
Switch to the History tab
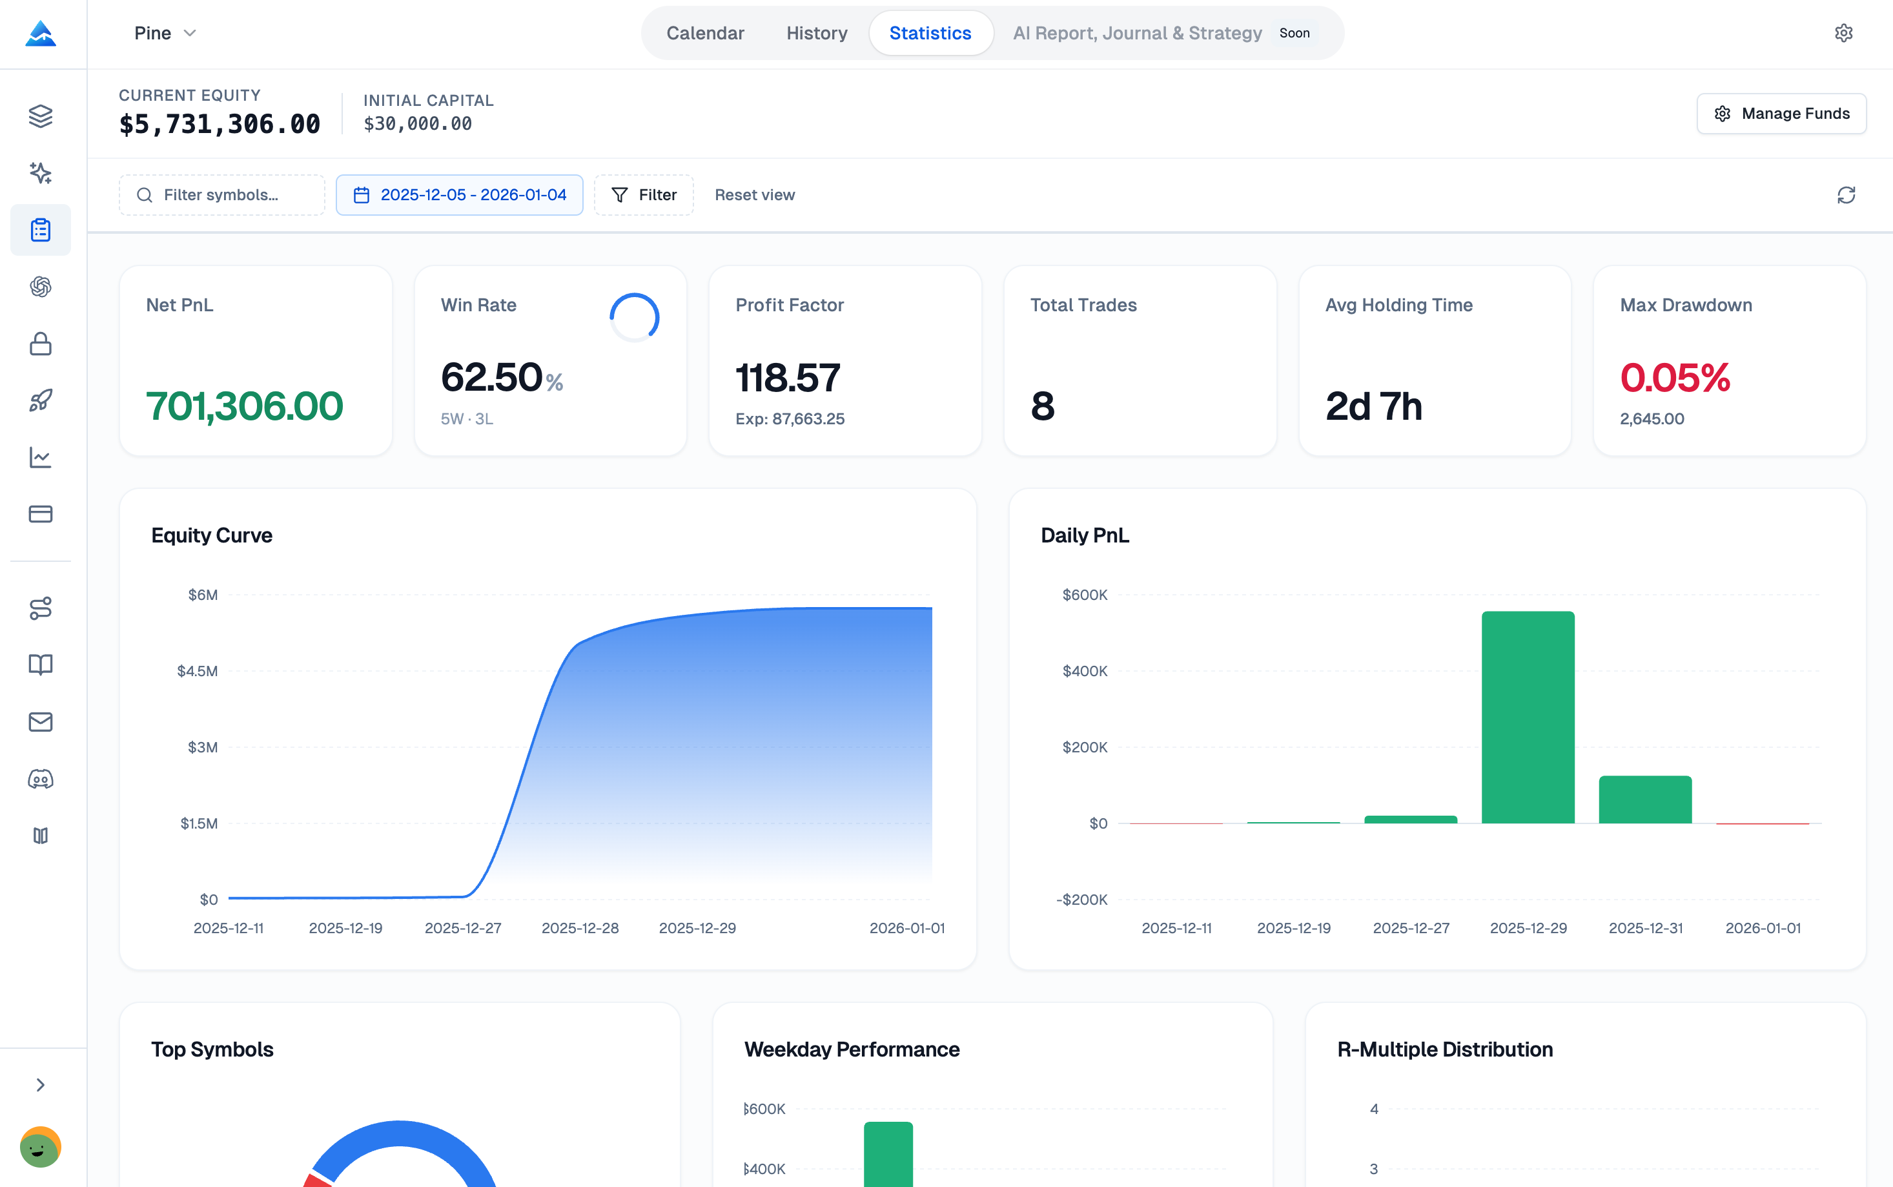coord(816,33)
